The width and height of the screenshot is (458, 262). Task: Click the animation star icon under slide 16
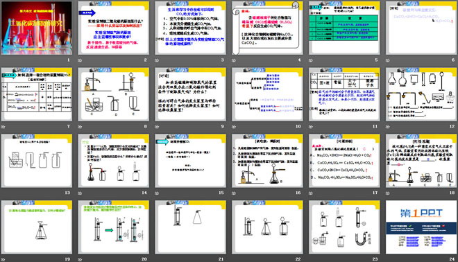coord(234,193)
